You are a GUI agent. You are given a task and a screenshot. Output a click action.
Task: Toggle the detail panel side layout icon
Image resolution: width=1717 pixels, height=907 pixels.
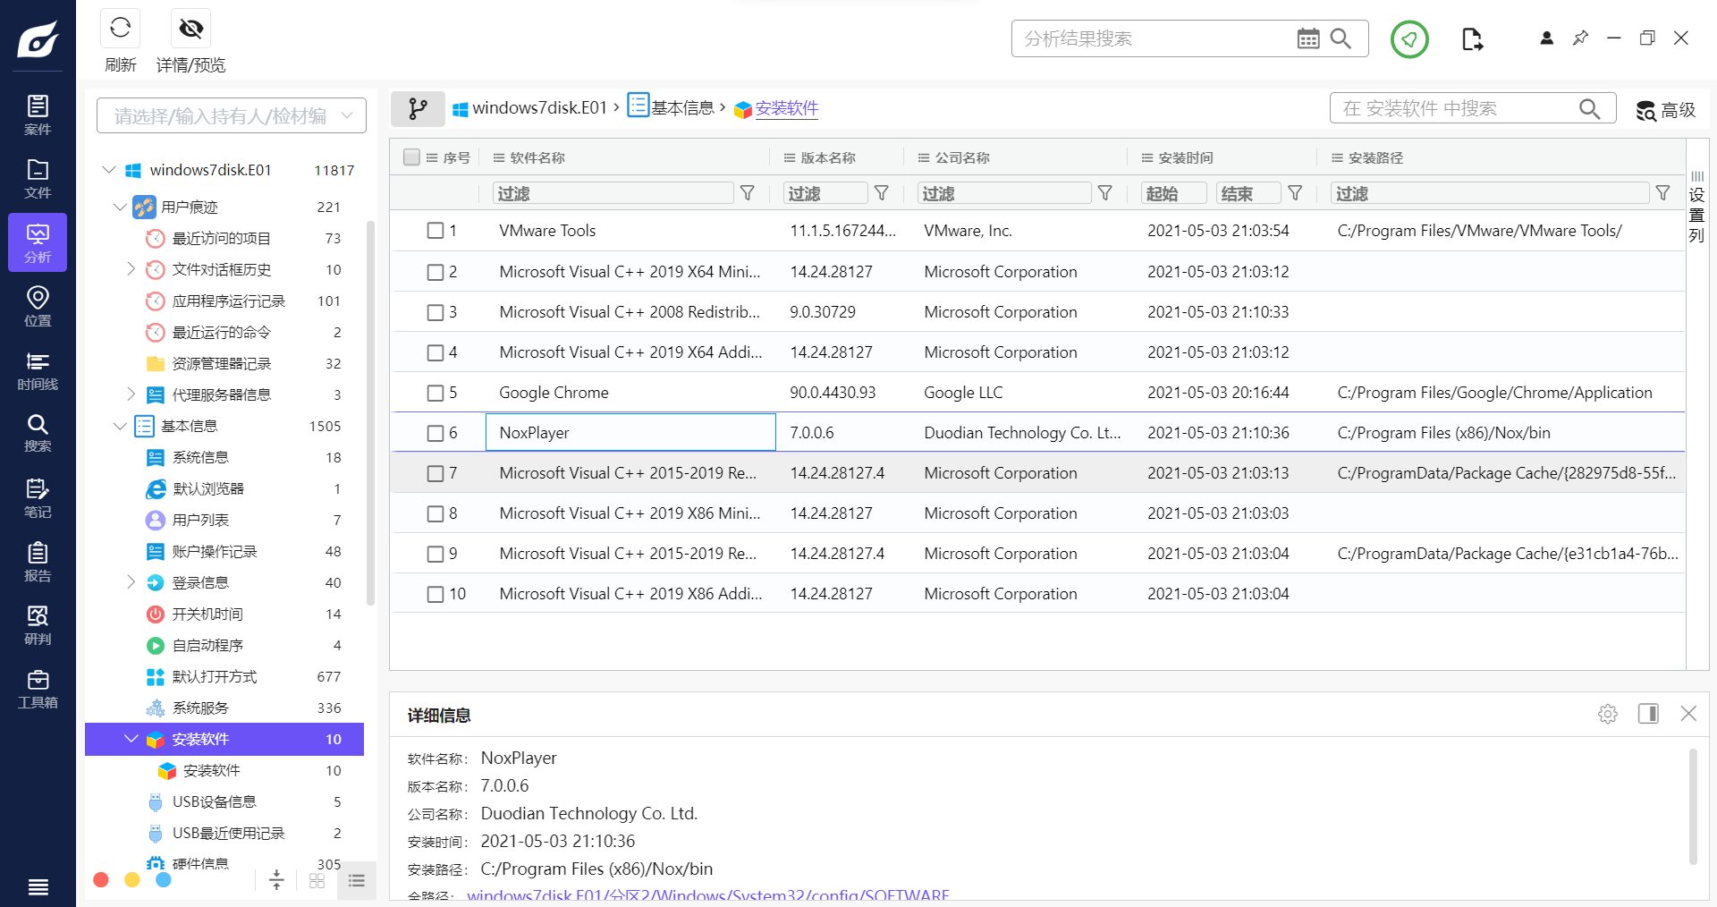tap(1648, 713)
